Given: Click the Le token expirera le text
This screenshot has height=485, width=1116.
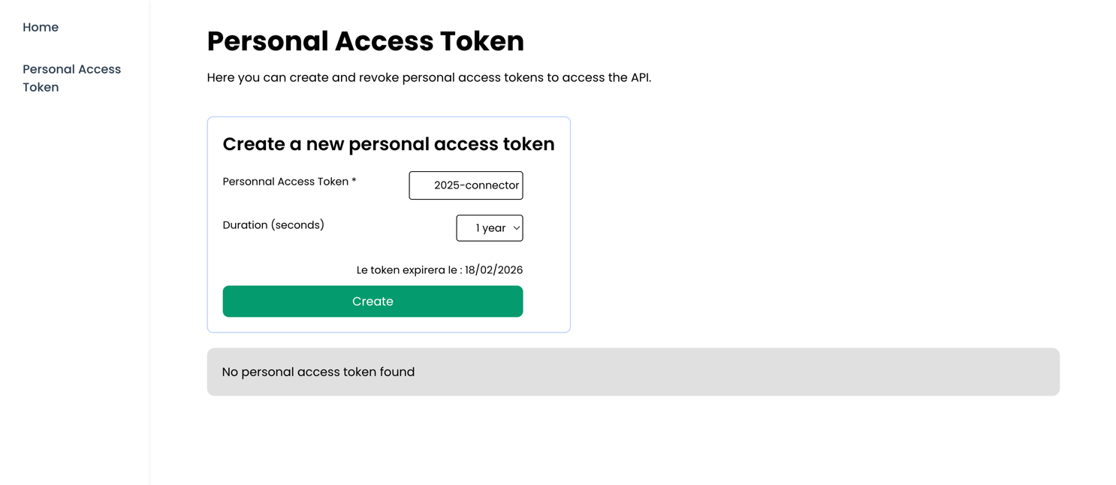Looking at the screenshot, I should tap(409, 270).
